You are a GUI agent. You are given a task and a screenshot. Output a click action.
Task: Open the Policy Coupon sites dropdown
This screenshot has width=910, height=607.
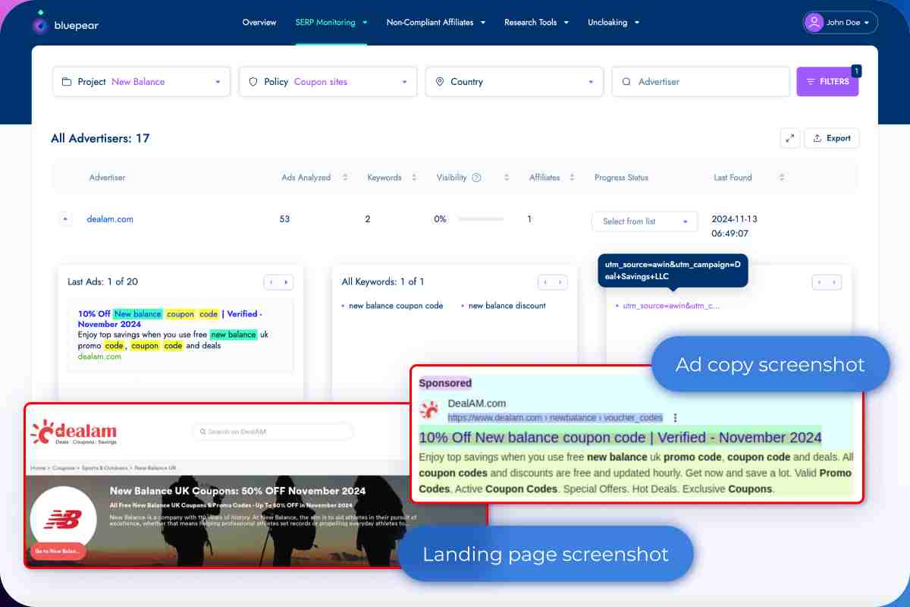tap(328, 82)
